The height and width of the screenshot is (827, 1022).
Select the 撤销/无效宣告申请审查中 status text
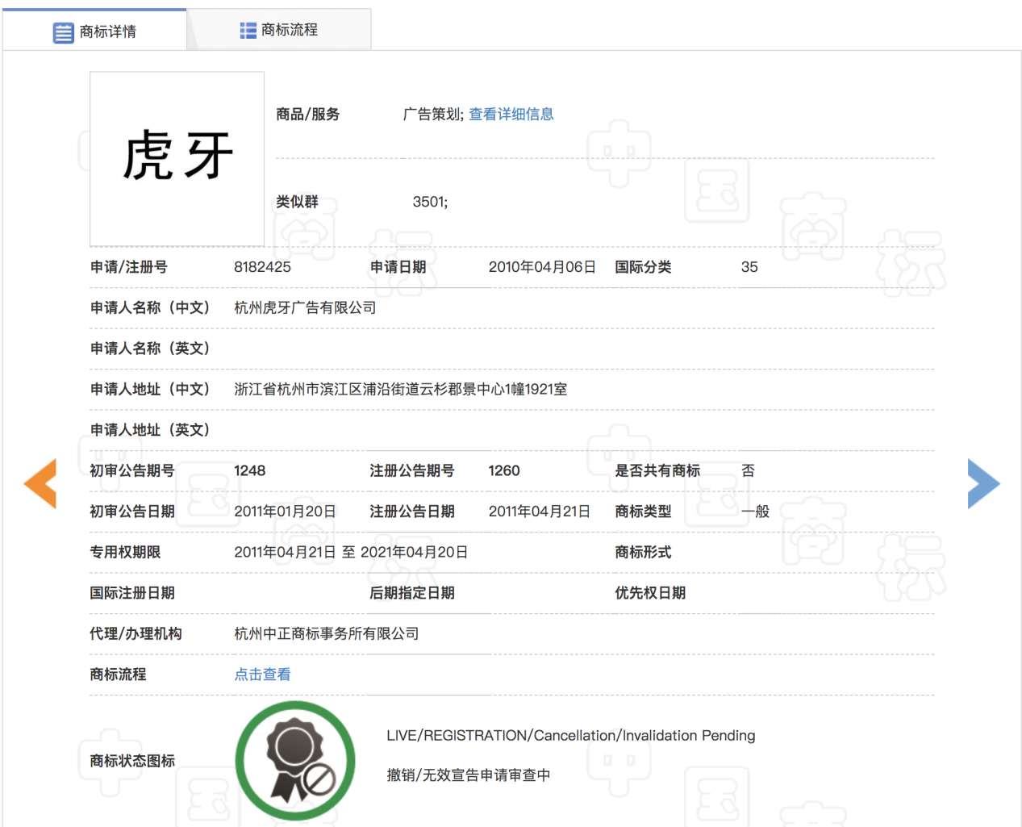(469, 775)
